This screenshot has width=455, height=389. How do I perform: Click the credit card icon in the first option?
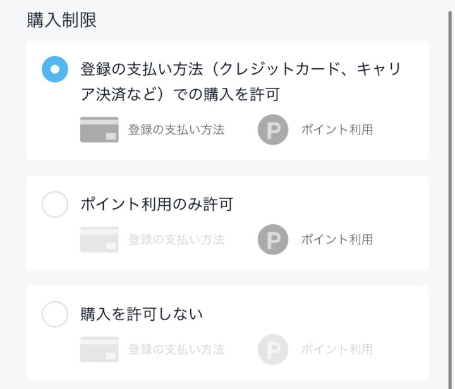100,129
